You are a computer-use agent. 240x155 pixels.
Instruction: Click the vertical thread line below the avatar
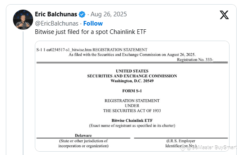click(x=23, y=93)
